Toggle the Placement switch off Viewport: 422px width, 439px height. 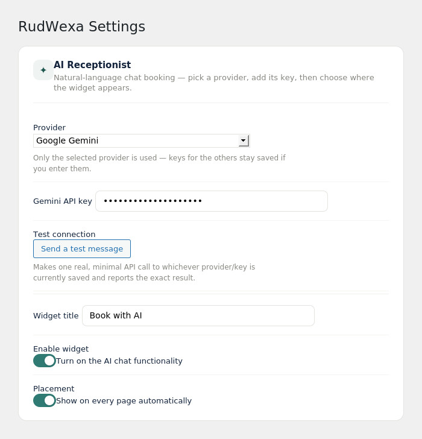point(44,400)
